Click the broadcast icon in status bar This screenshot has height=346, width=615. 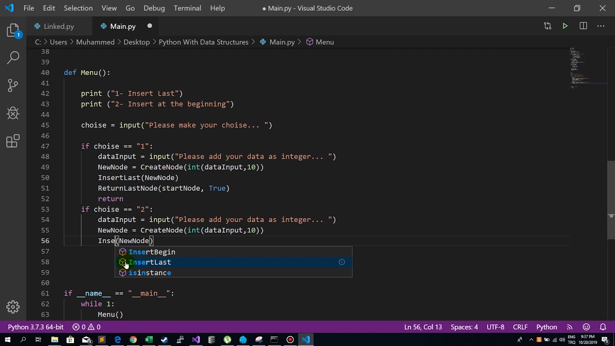tap(570, 327)
